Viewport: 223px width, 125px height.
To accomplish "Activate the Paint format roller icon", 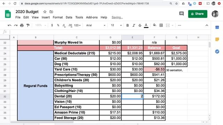I will [28, 25].
